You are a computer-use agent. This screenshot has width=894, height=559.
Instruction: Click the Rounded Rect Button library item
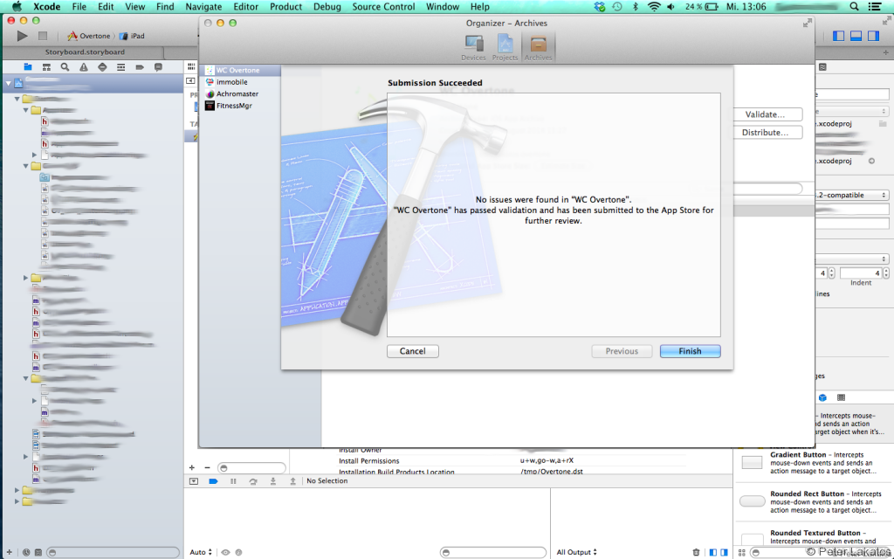point(811,502)
